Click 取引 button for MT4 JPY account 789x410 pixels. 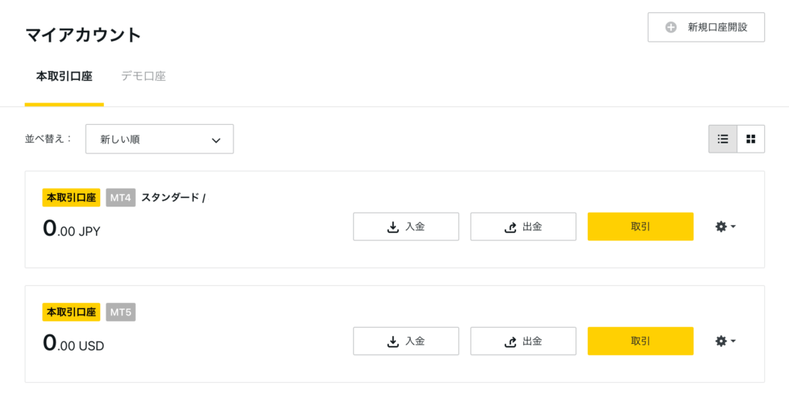pyautogui.click(x=640, y=227)
